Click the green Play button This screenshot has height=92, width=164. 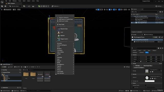[x=39, y=6]
